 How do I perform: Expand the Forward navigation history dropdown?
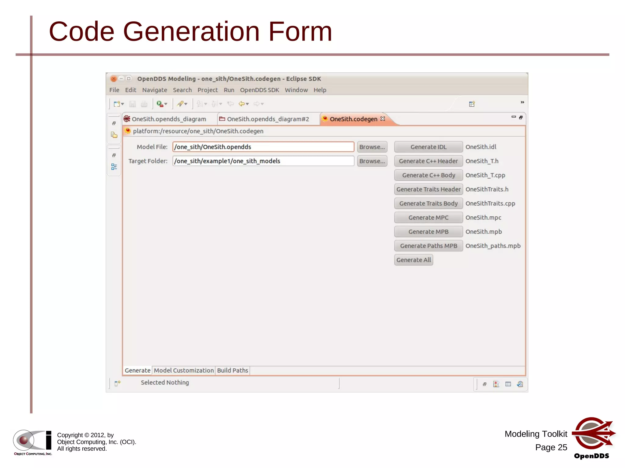click(x=262, y=104)
